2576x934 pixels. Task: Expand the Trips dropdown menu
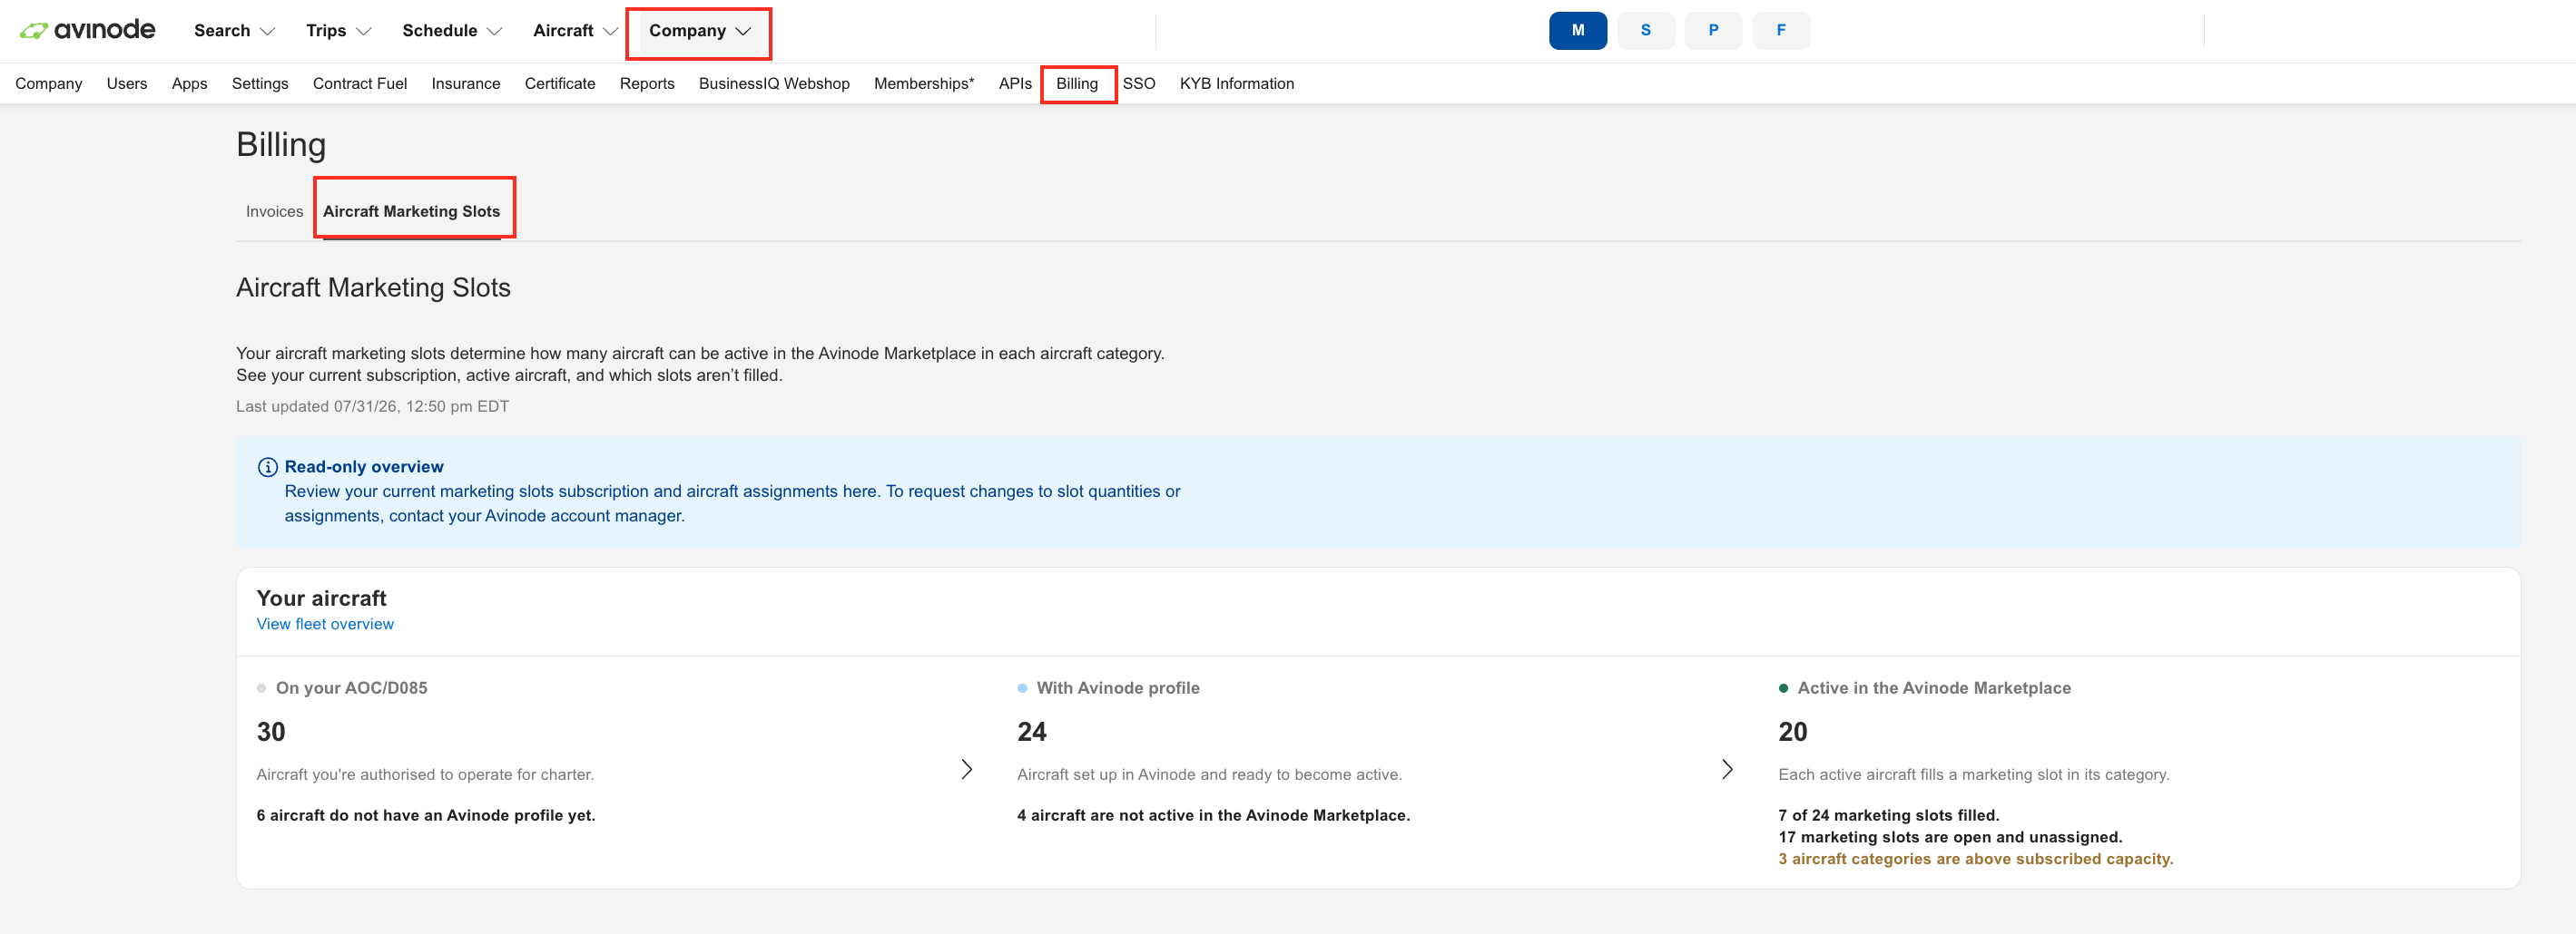pyautogui.click(x=338, y=31)
